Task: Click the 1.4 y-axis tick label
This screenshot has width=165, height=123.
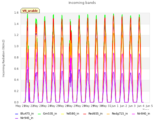Action: pyautogui.click(x=16, y=24)
